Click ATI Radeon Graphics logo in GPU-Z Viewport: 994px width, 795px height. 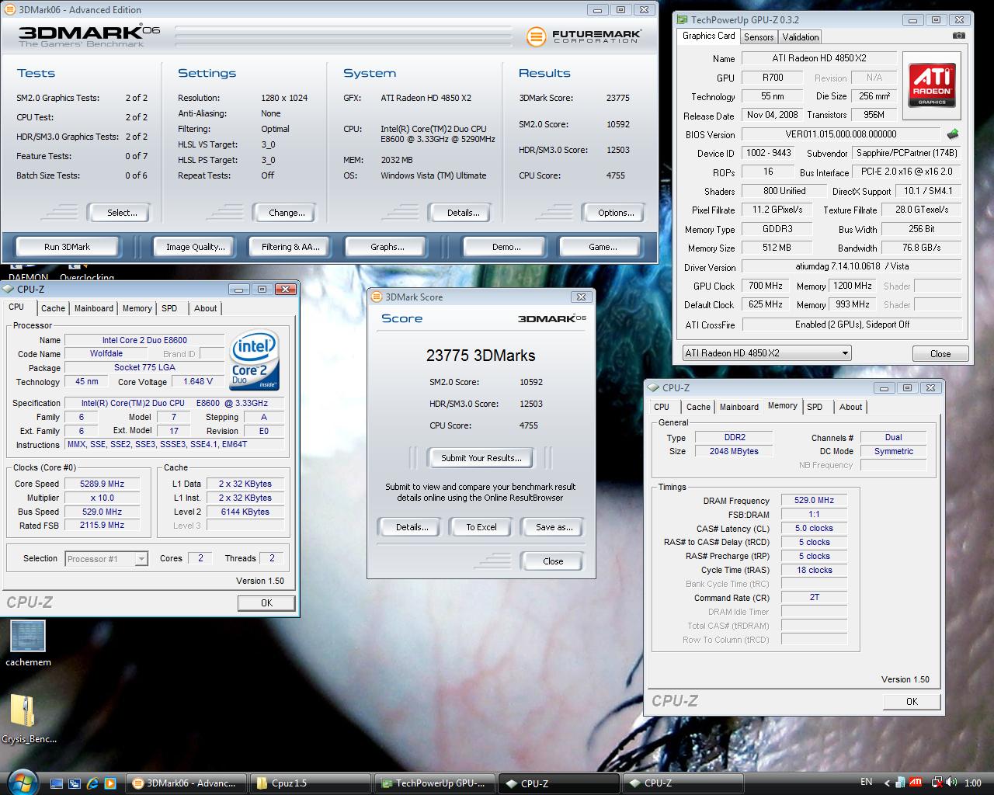[932, 85]
